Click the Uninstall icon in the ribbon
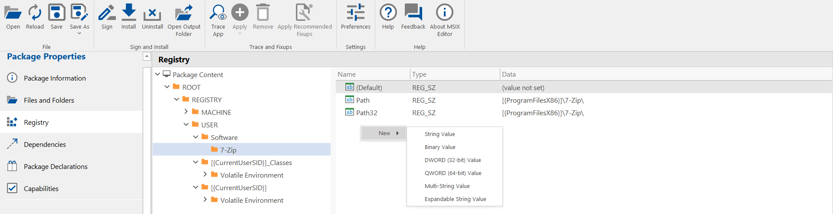 pos(152,14)
